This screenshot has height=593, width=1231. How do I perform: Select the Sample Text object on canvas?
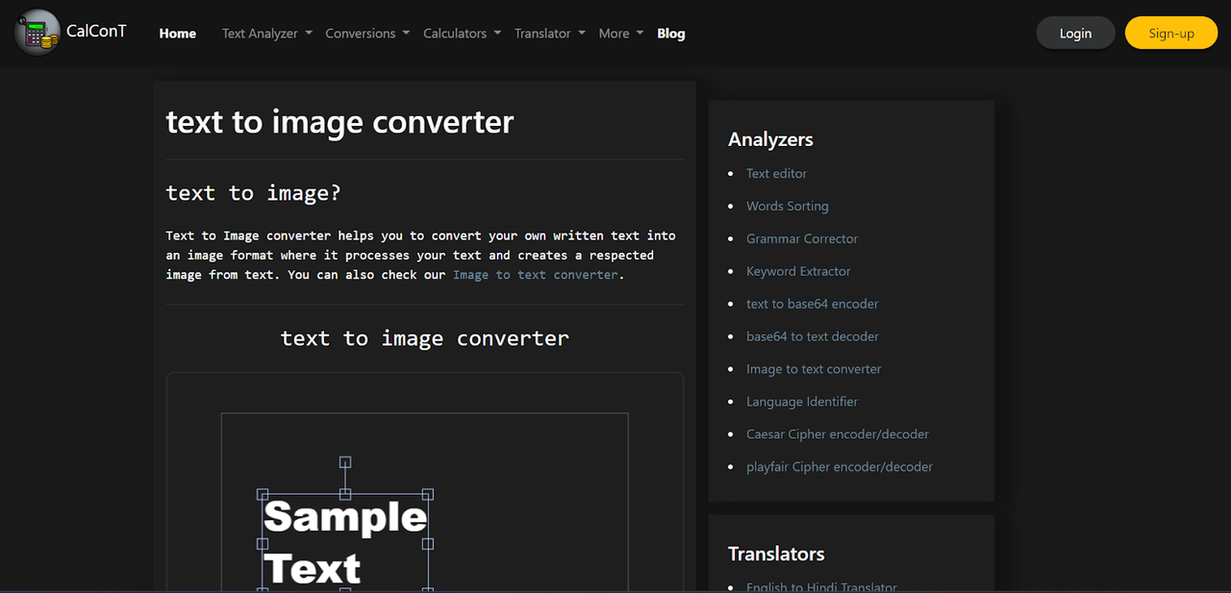[x=345, y=543]
